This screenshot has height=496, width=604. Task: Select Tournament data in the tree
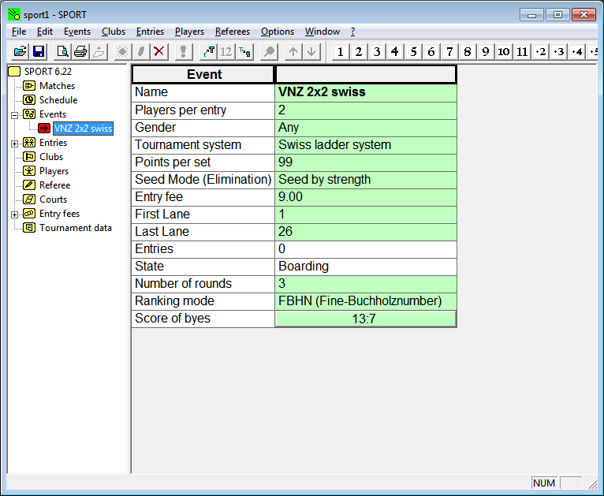[76, 228]
